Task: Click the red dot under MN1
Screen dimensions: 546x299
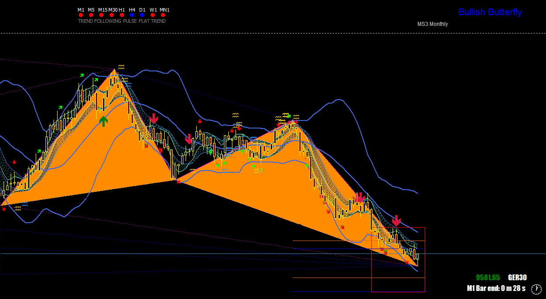Action: click(x=163, y=15)
